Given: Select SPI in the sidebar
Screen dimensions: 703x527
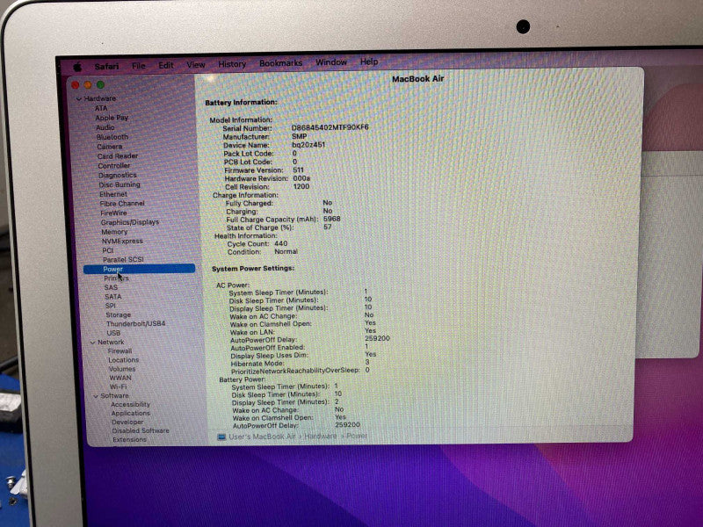Looking at the screenshot, I should [111, 306].
